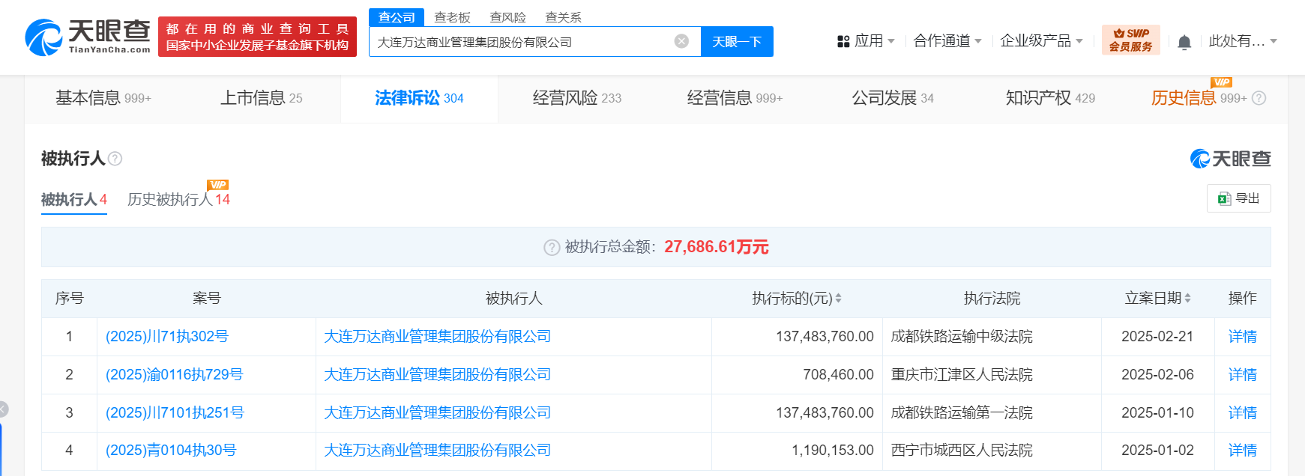
Task: Open company link in row 4
Action: (438, 451)
